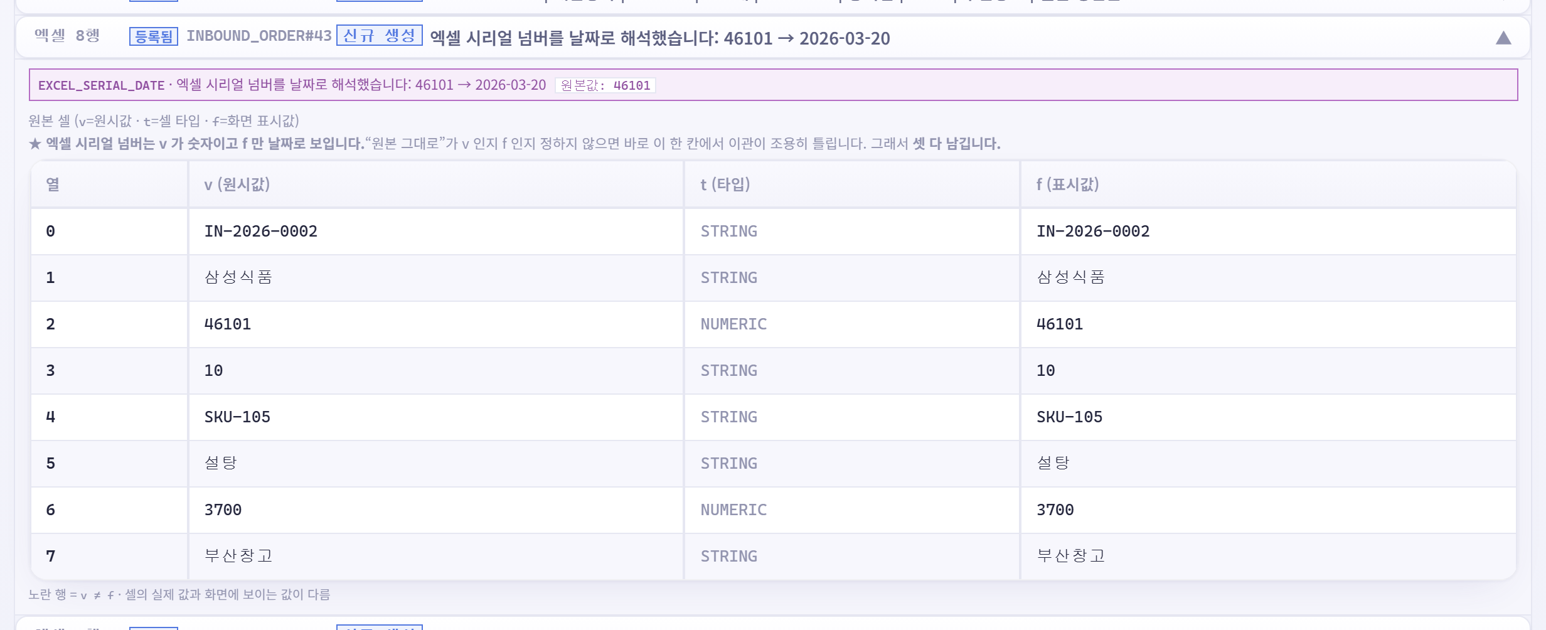Select display value 3700 in f column
The width and height of the screenshot is (1546, 630).
click(x=1055, y=510)
